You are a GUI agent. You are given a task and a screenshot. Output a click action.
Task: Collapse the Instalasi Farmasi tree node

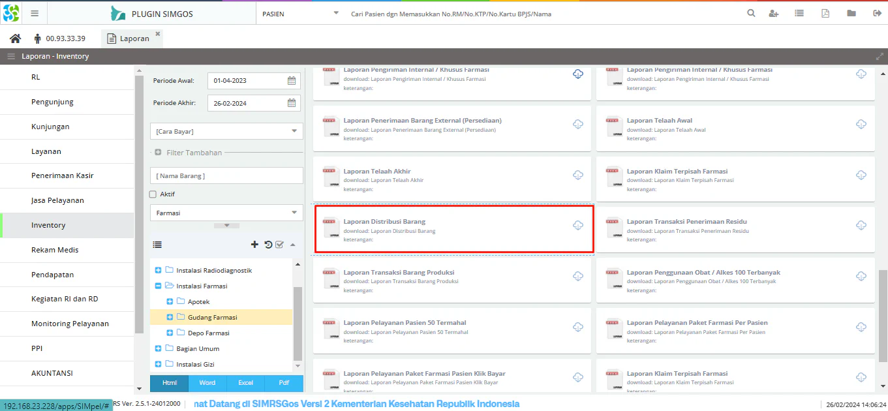(x=158, y=286)
